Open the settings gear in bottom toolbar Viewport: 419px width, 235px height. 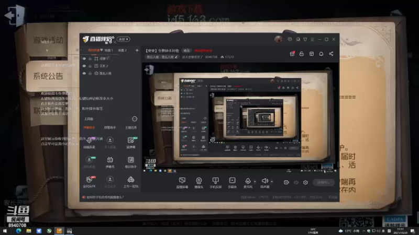click(x=305, y=182)
